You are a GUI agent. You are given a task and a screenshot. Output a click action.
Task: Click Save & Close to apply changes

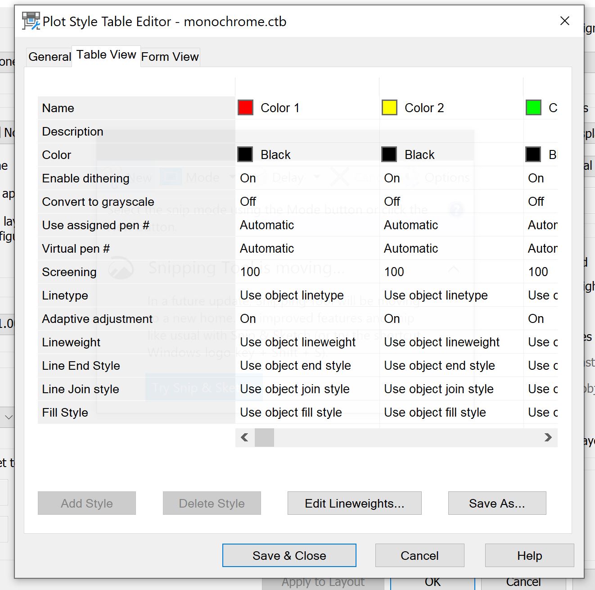(x=289, y=555)
